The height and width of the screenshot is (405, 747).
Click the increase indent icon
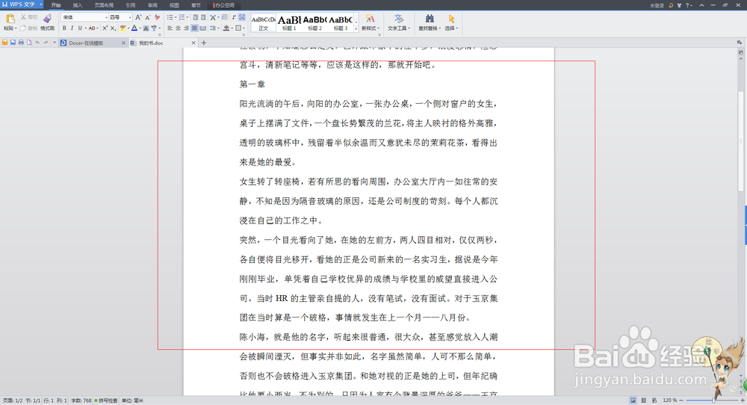click(x=203, y=17)
